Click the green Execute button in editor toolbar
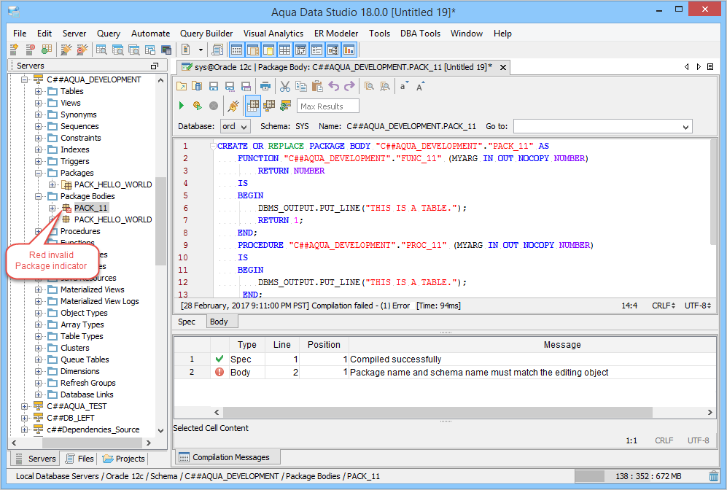The height and width of the screenshot is (490, 727). click(x=182, y=106)
